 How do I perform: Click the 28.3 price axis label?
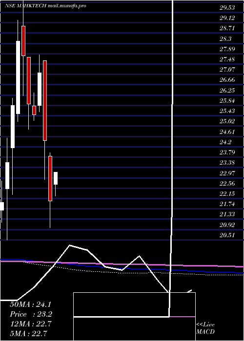tap(225, 39)
